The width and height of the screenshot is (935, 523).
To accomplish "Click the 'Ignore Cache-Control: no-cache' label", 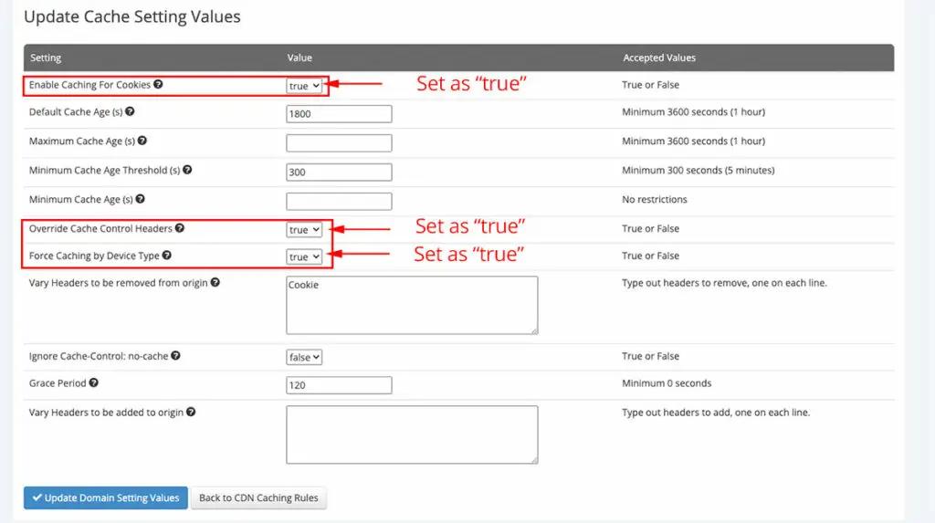I will tap(99, 356).
